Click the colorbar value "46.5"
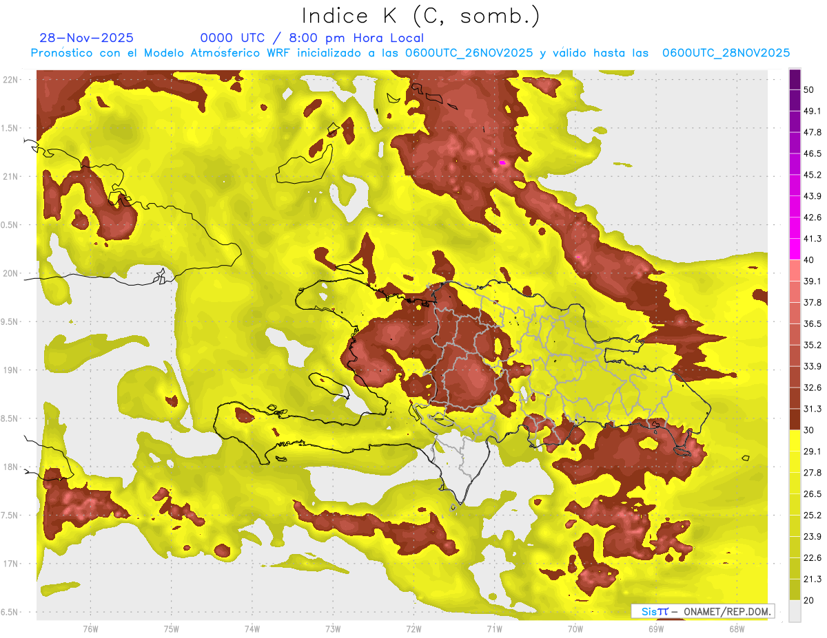 (813, 154)
